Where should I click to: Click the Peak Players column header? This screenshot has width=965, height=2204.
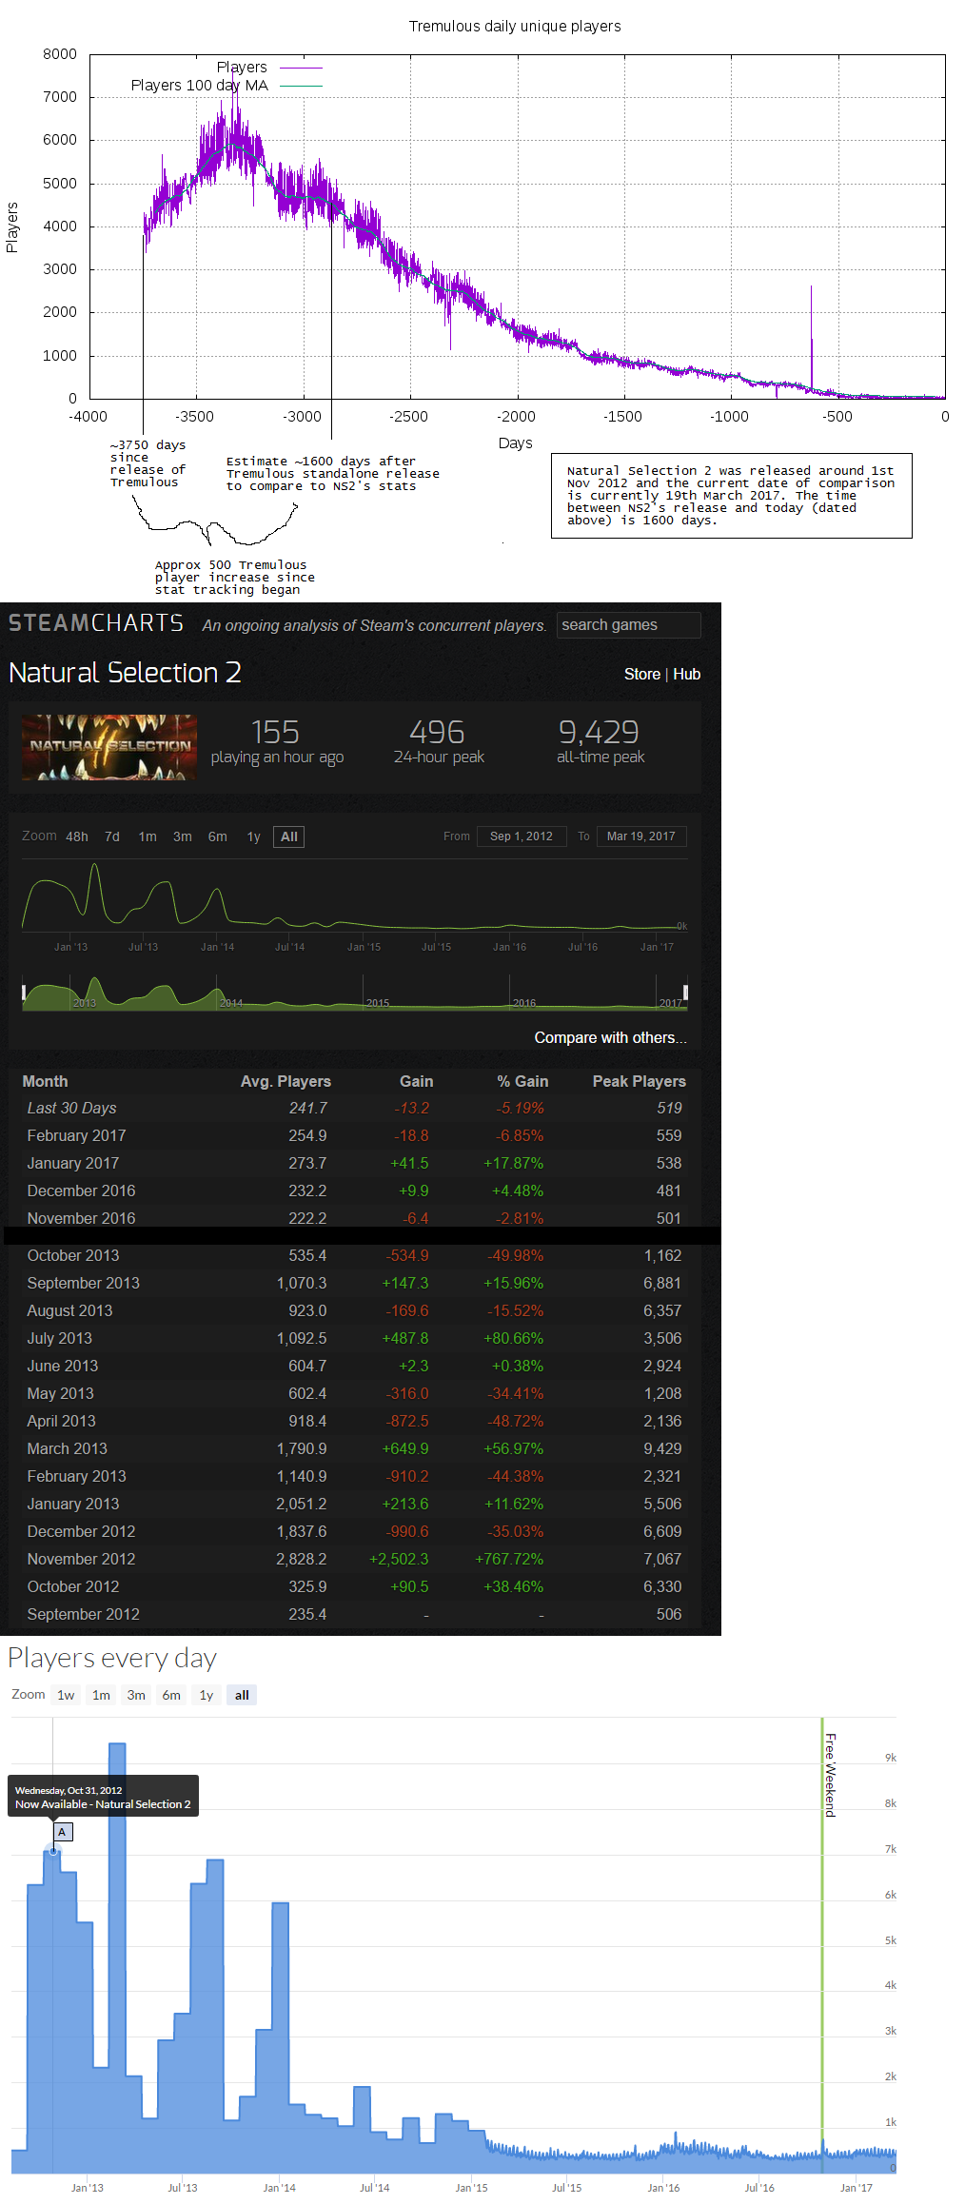pyautogui.click(x=639, y=1081)
